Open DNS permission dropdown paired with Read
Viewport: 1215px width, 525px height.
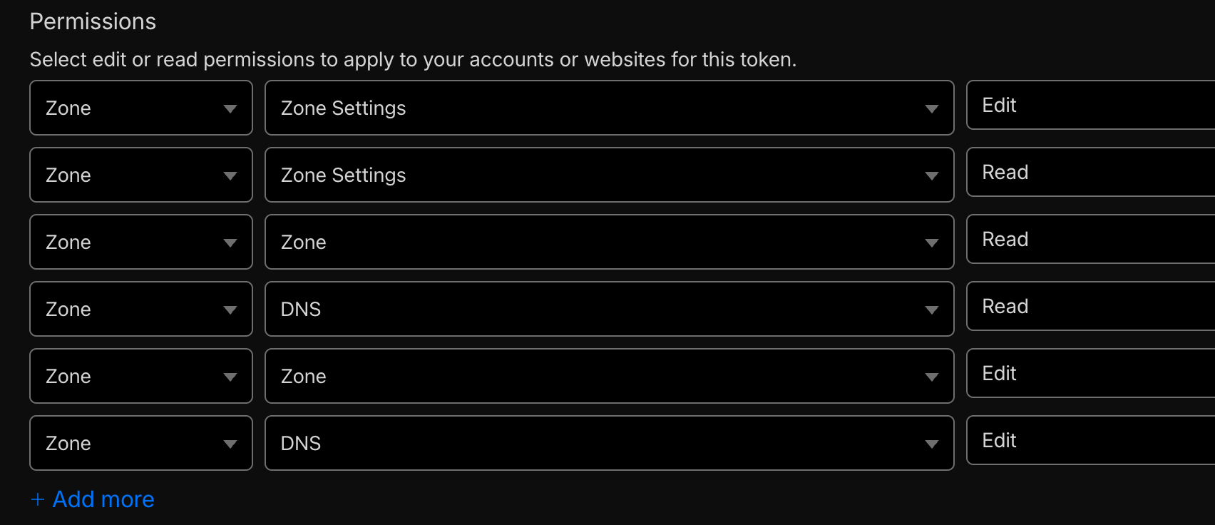[609, 309]
